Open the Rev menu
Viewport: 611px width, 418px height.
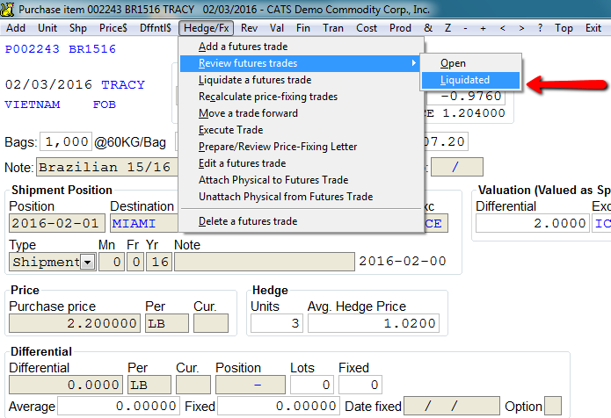coord(249,28)
